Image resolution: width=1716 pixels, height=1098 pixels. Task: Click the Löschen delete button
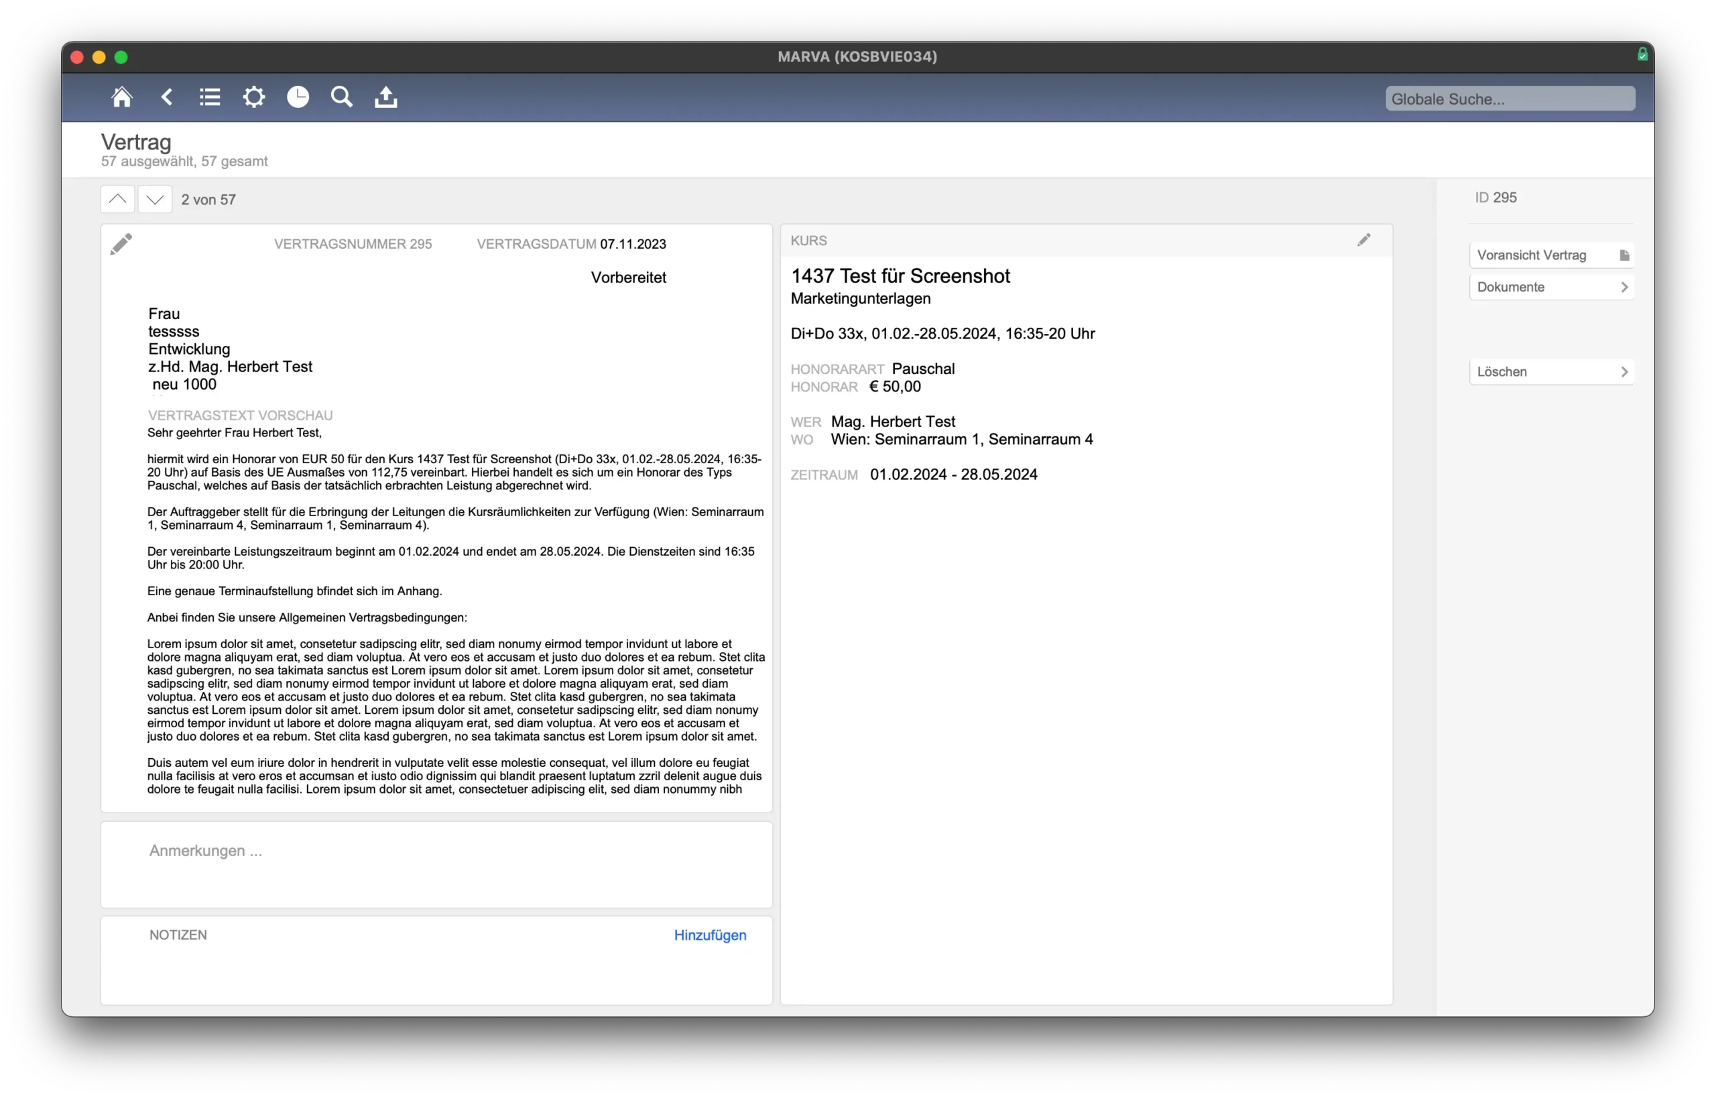pyautogui.click(x=1551, y=371)
